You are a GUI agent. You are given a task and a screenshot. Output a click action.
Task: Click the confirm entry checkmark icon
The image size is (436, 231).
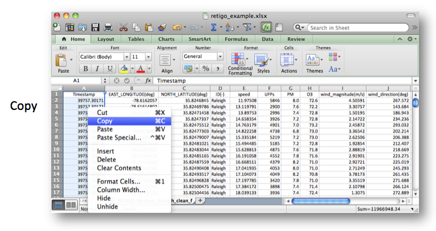127,81
